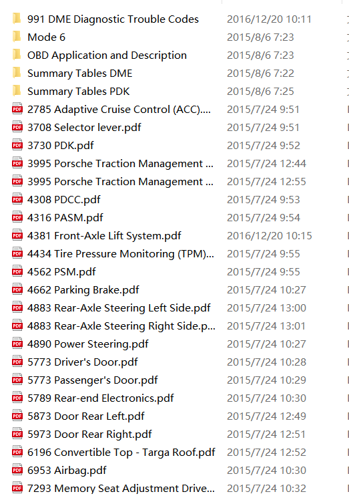
Task: Click the Summary Tables DME folder icon
Action: click(17, 73)
